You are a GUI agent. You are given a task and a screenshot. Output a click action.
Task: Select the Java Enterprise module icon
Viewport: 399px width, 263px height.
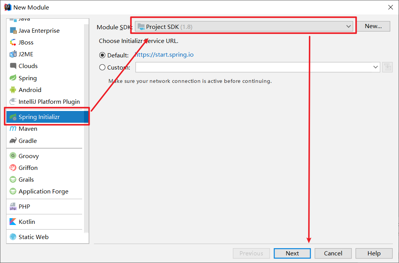point(13,31)
